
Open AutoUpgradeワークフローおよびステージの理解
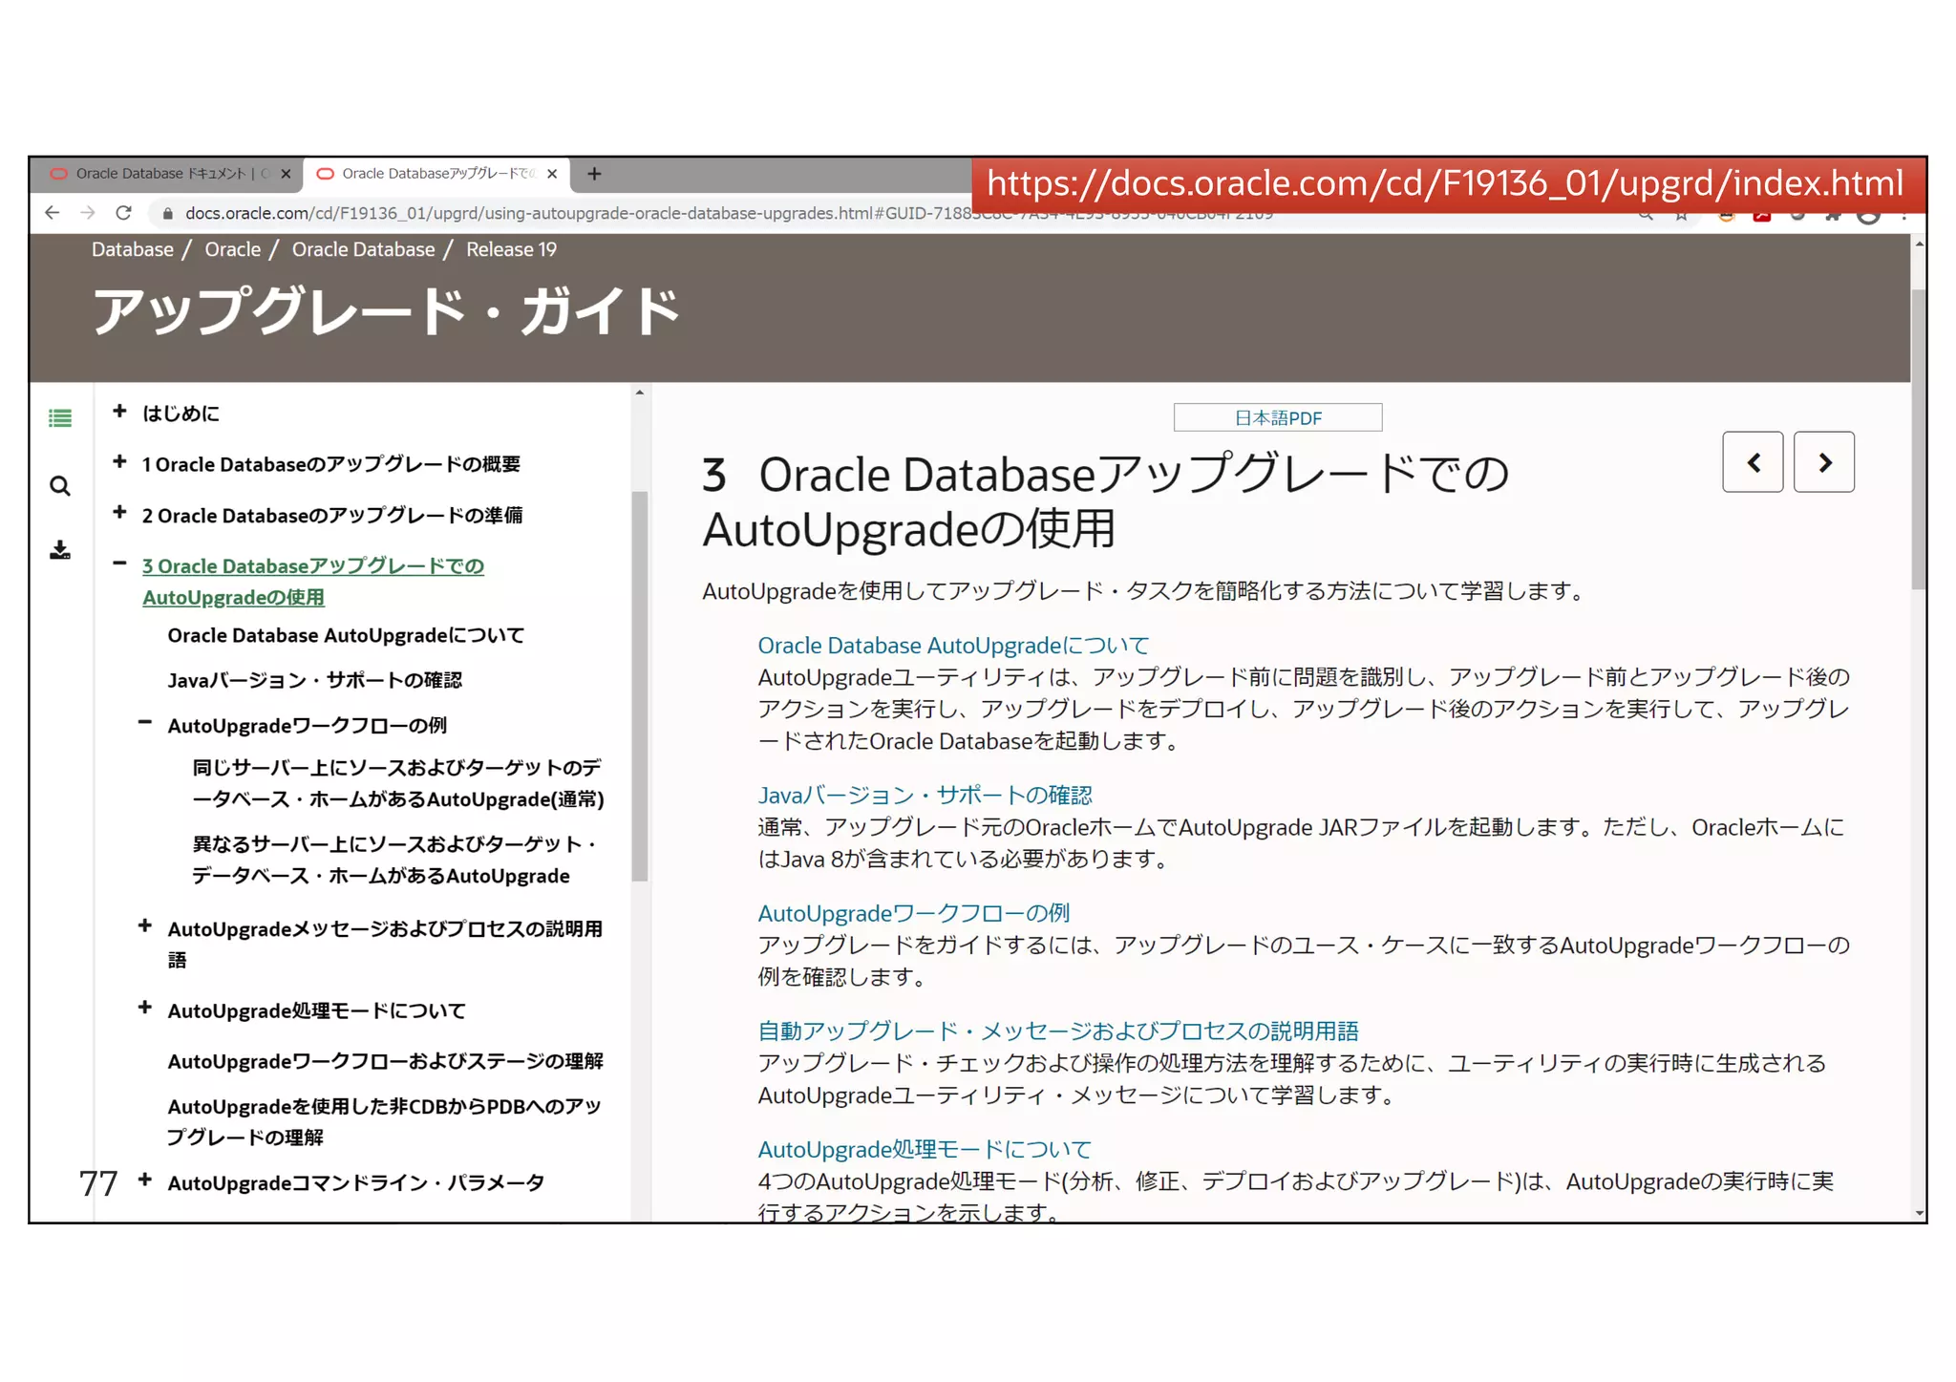[x=385, y=1061]
